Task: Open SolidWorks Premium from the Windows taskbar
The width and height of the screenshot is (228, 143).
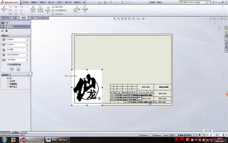Action: point(31,140)
